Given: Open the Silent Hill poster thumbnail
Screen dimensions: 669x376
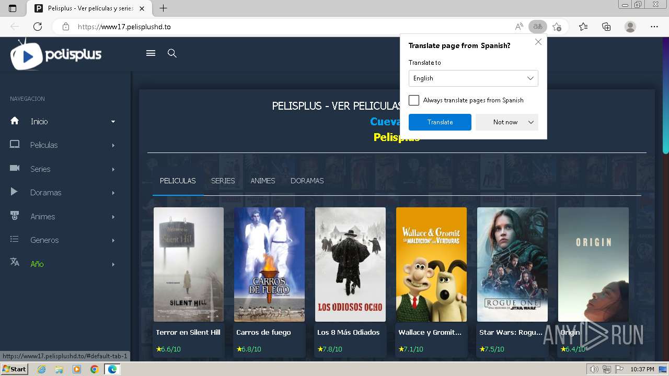Looking at the screenshot, I should (189, 264).
